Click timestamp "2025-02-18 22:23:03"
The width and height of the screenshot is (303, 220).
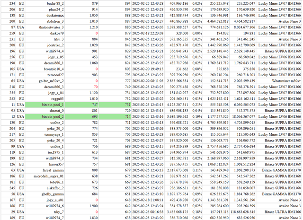(148, 34)
